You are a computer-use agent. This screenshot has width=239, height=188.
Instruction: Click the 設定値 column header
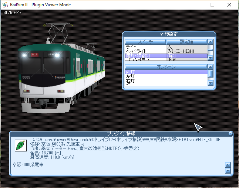[187, 42]
